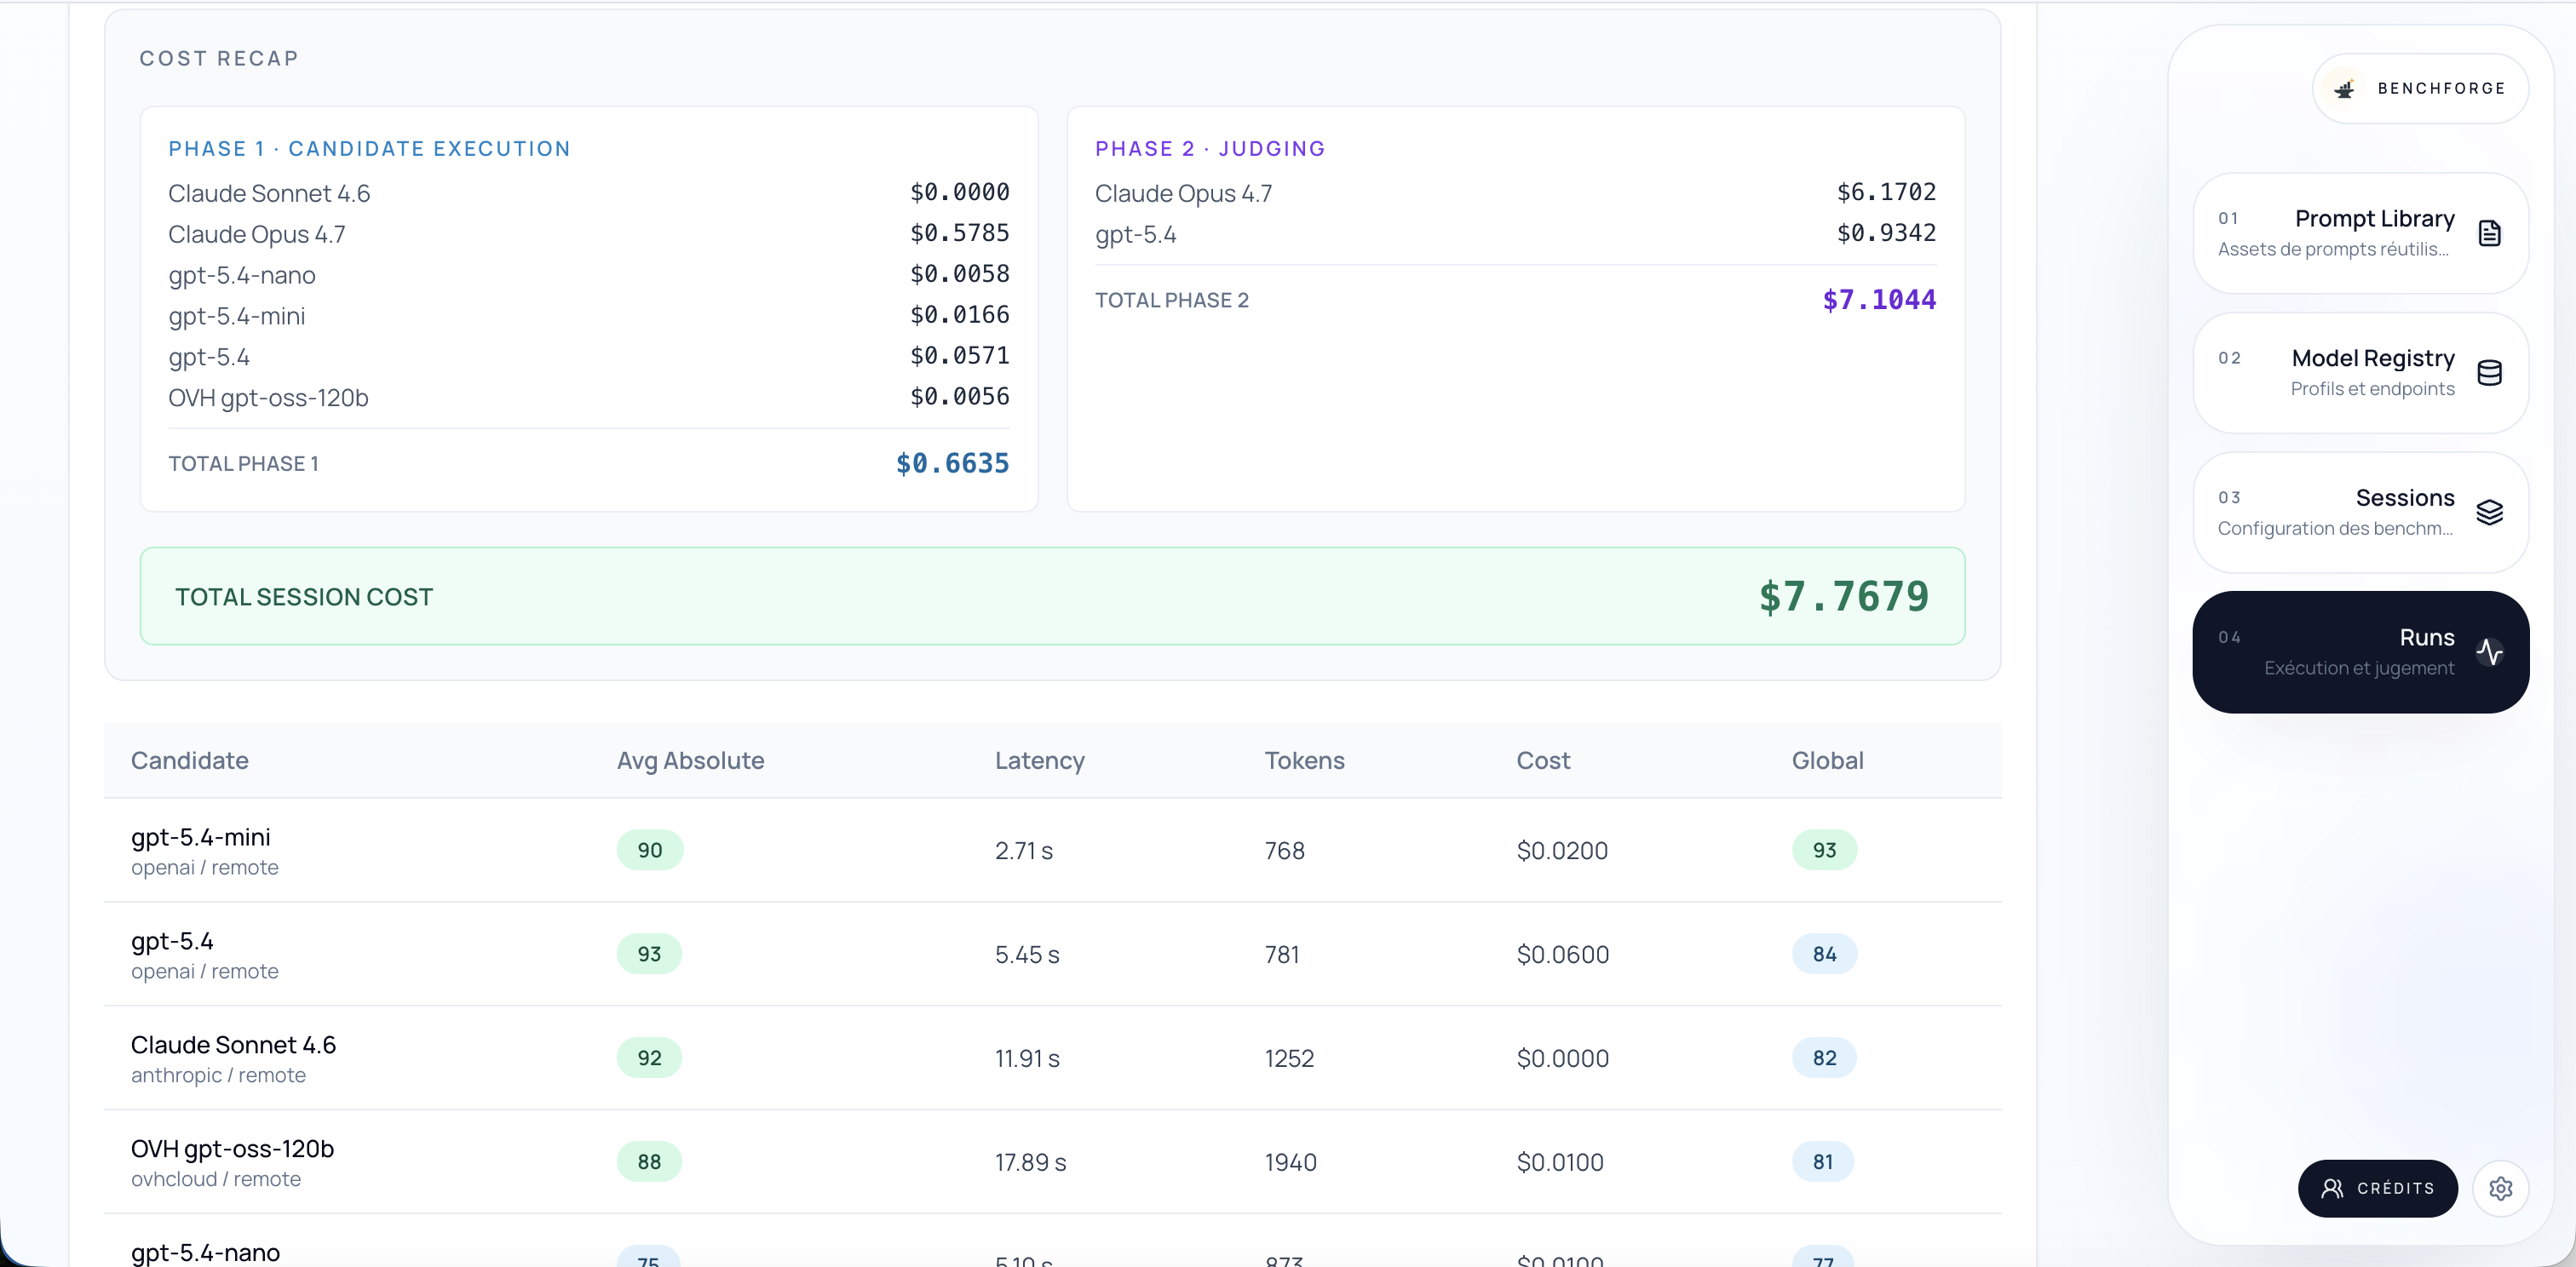
Task: Sort by the Avg Absolute column header
Action: pos(690,760)
